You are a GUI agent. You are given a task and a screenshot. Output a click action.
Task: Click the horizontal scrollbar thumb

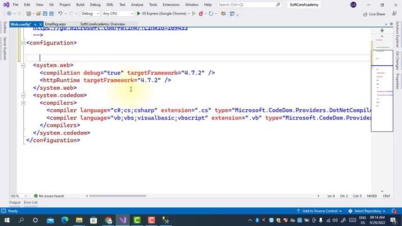click(117, 196)
